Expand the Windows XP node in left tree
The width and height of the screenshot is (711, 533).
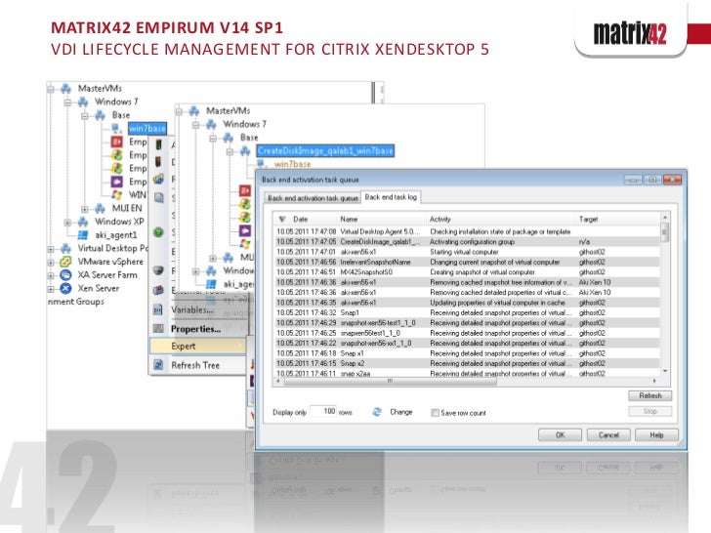[x=67, y=223]
